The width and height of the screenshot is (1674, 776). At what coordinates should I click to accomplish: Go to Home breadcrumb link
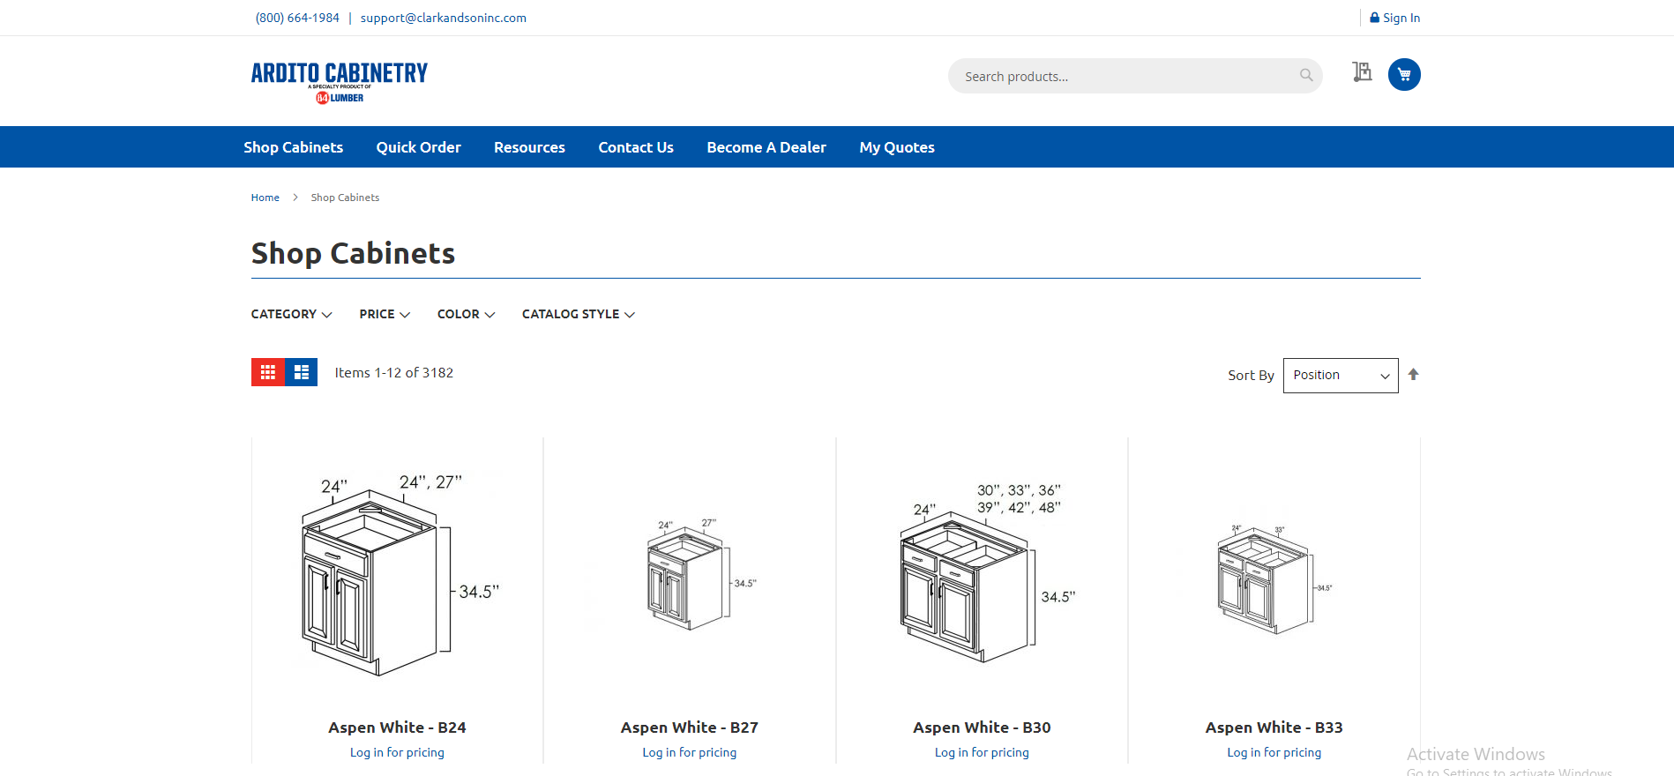265,198
